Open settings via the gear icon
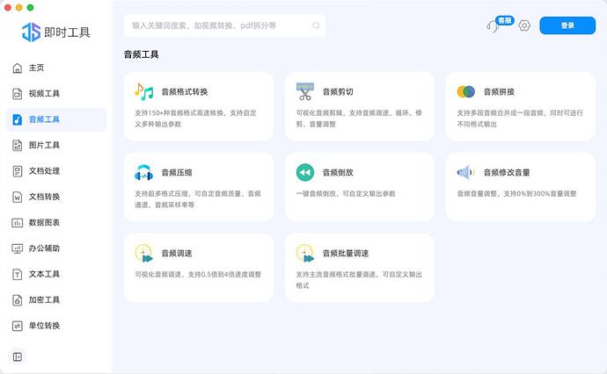This screenshot has width=607, height=374. point(524,25)
